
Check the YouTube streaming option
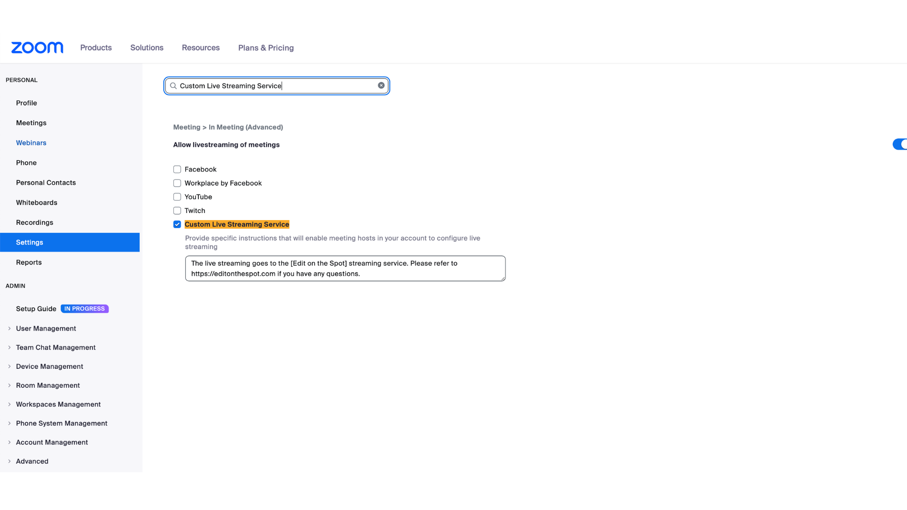177,197
